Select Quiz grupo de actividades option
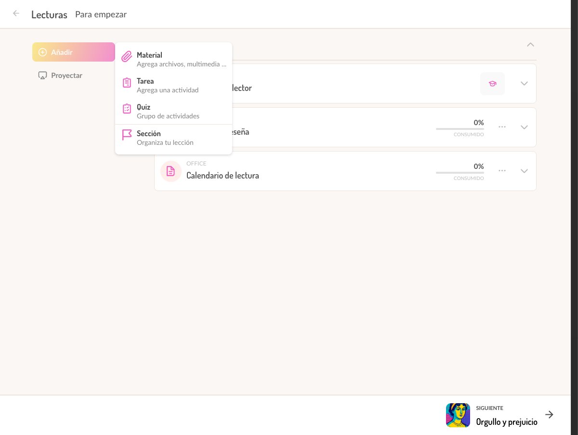 pos(173,111)
